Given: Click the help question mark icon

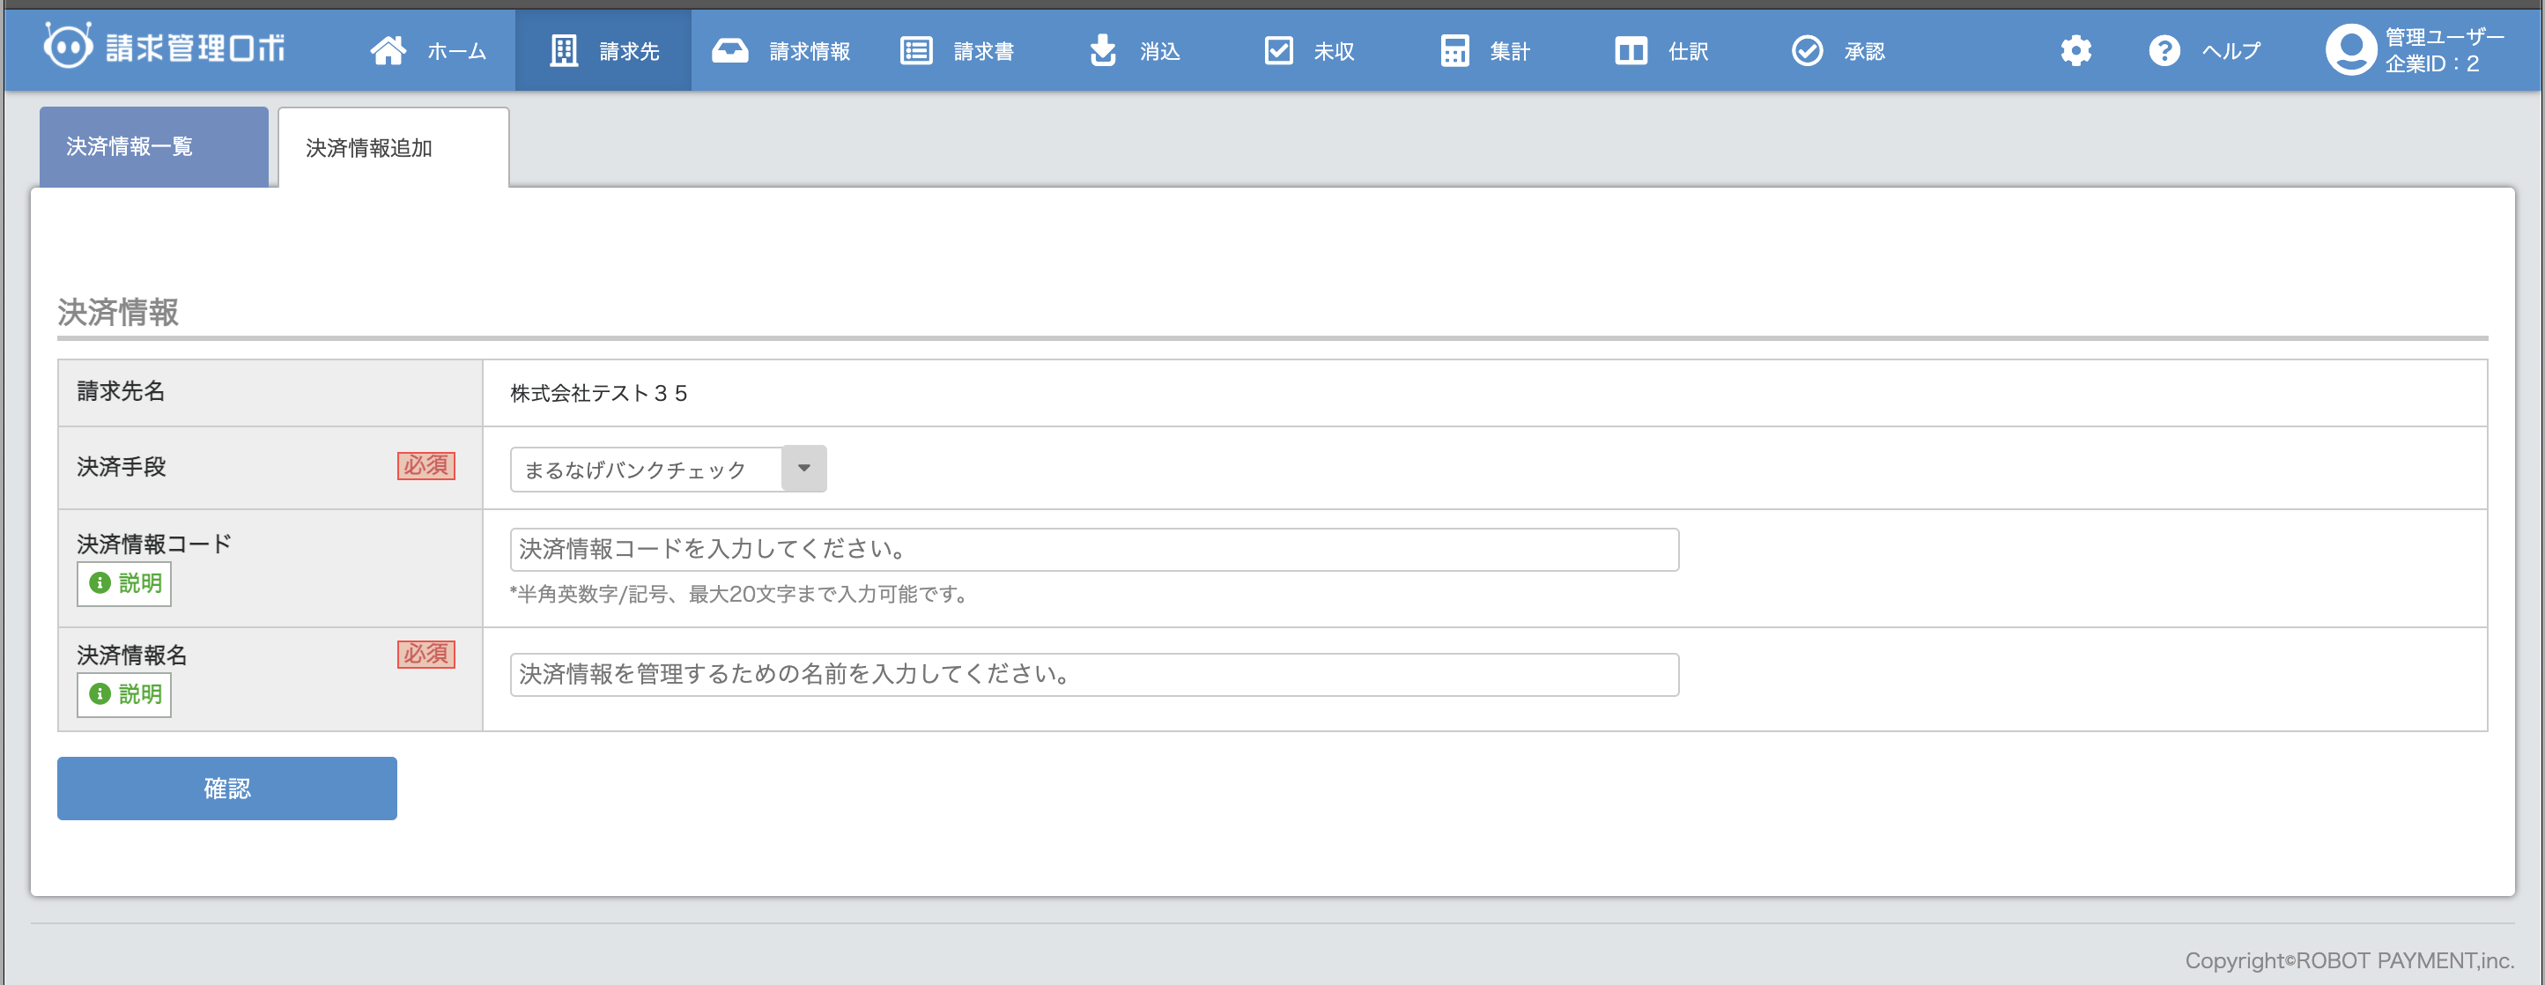Looking at the screenshot, I should tap(2164, 50).
